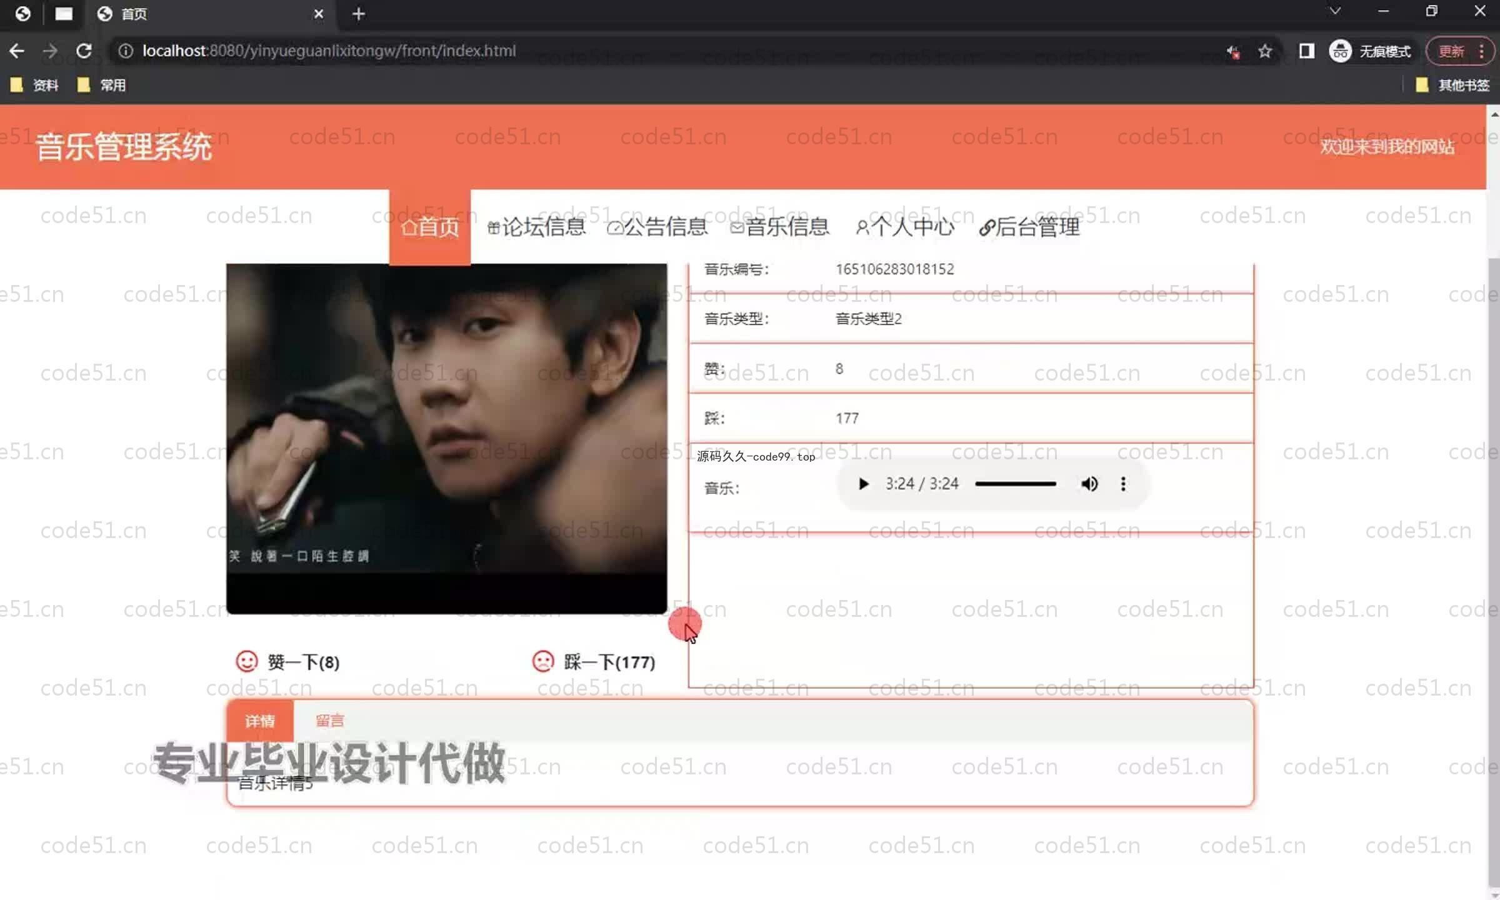Open audio player more options menu

(1123, 484)
